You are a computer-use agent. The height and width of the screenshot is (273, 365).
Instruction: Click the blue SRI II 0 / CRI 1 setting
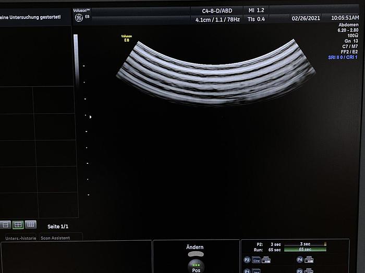pyautogui.click(x=343, y=57)
